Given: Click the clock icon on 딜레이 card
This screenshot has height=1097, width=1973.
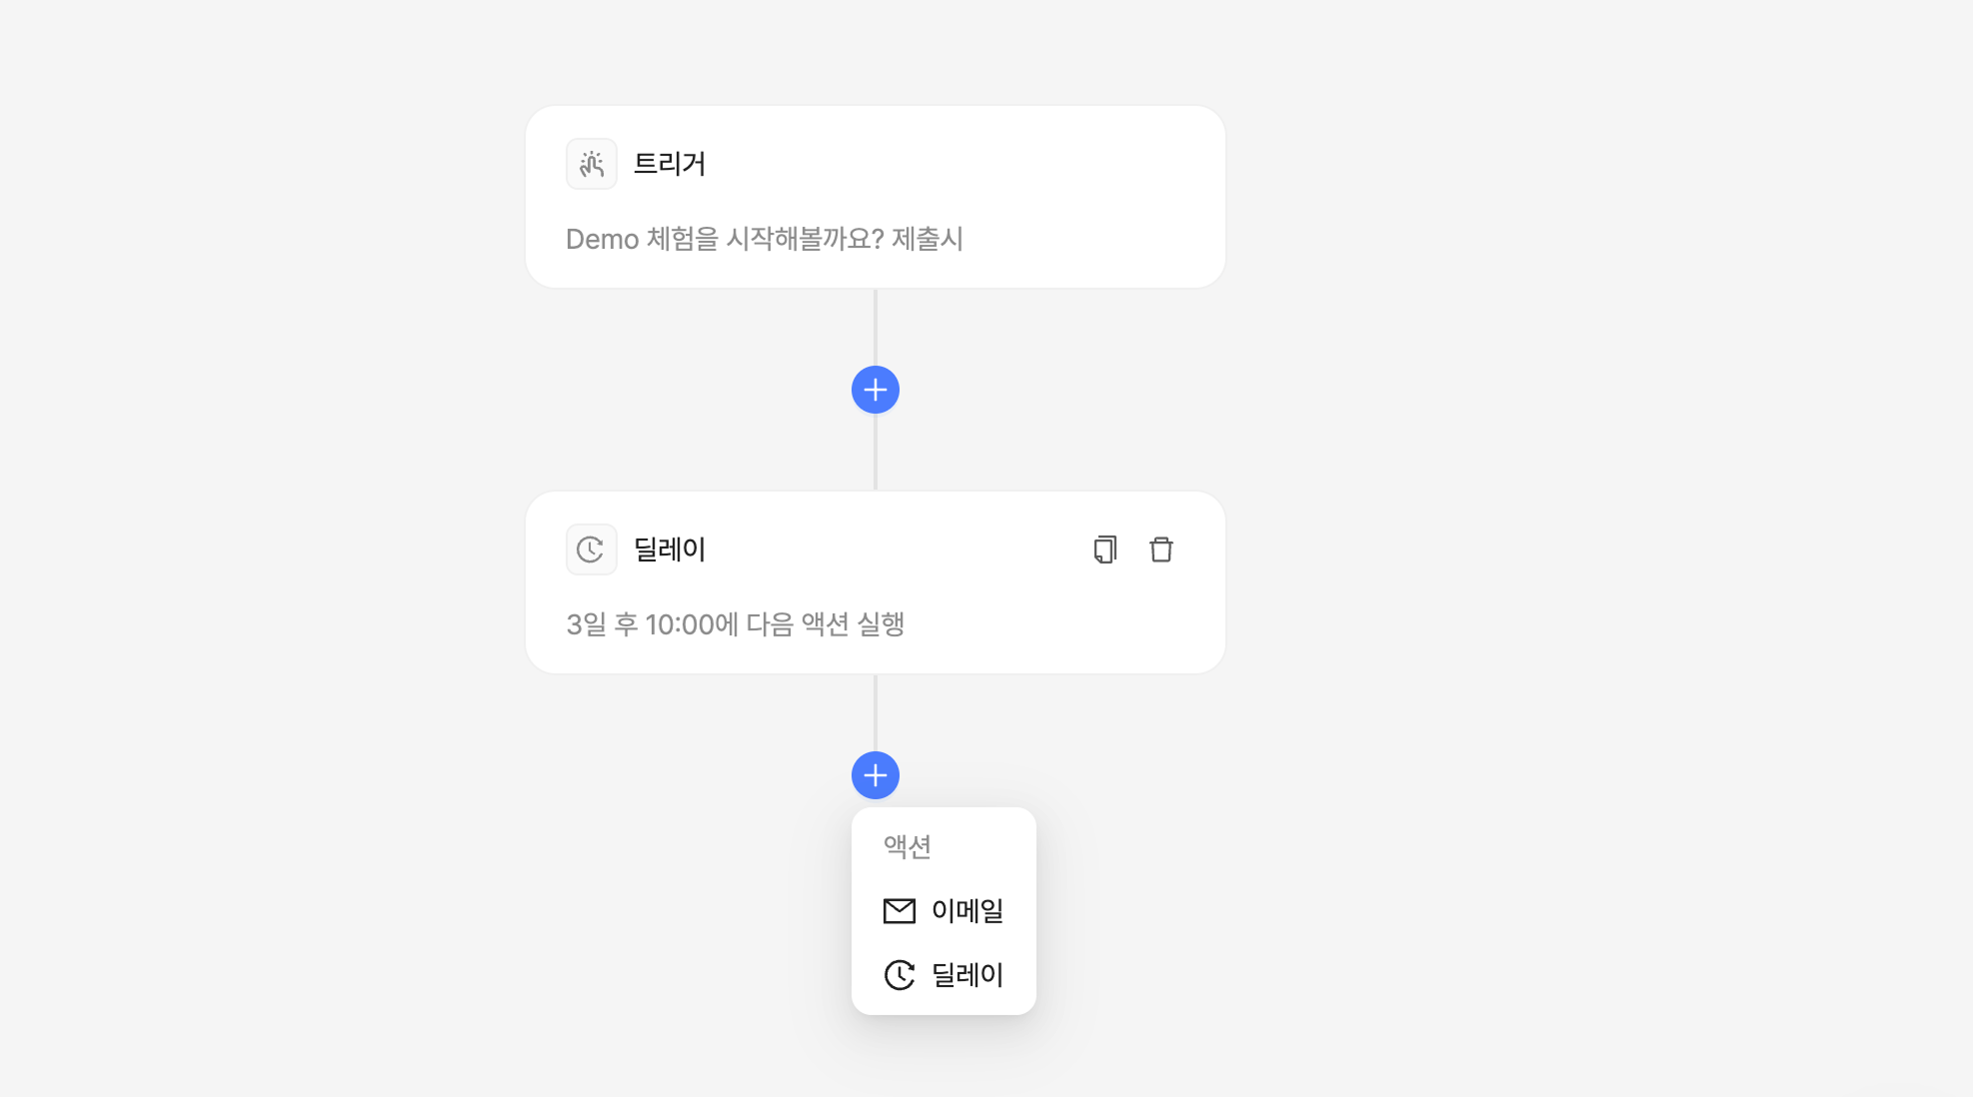Looking at the screenshot, I should 592,549.
